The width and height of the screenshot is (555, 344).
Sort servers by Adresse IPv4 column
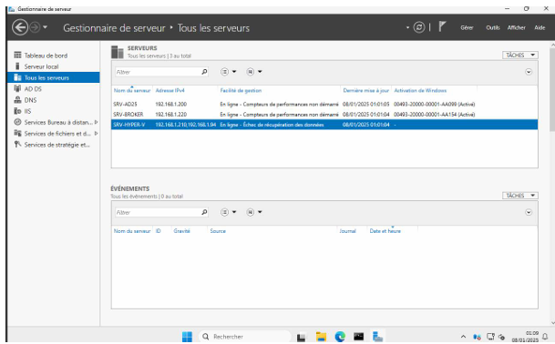(170, 90)
